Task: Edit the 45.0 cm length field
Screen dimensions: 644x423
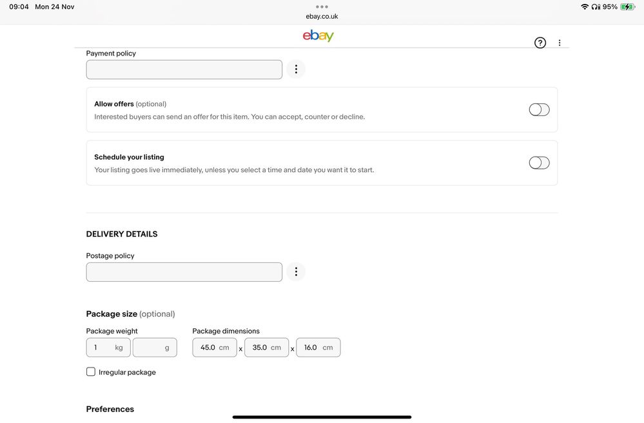Action: pyautogui.click(x=214, y=348)
